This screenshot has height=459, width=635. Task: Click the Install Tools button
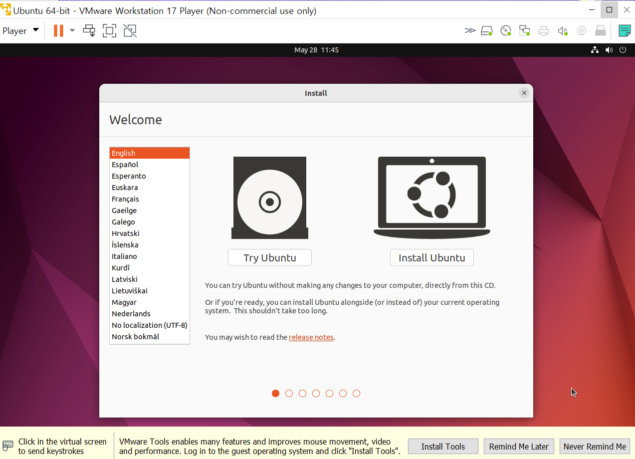tap(443, 447)
